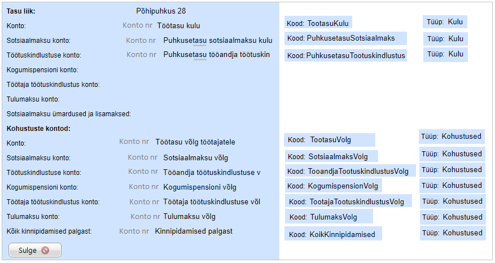
Task: Click Konto nr field beside Kinnipidamised palgast
Action: pyautogui.click(x=134, y=231)
